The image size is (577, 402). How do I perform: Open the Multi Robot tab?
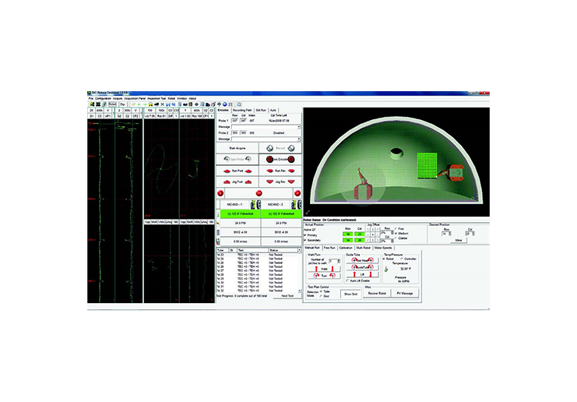pos(363,248)
